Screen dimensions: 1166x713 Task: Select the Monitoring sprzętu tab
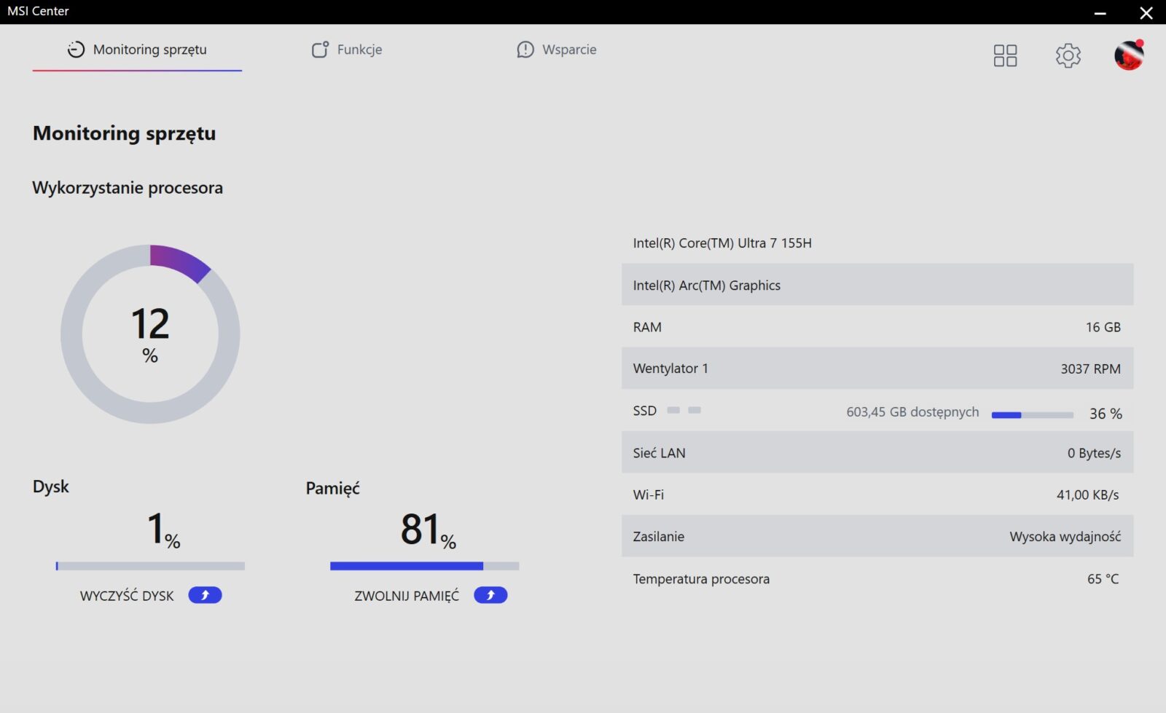point(137,50)
